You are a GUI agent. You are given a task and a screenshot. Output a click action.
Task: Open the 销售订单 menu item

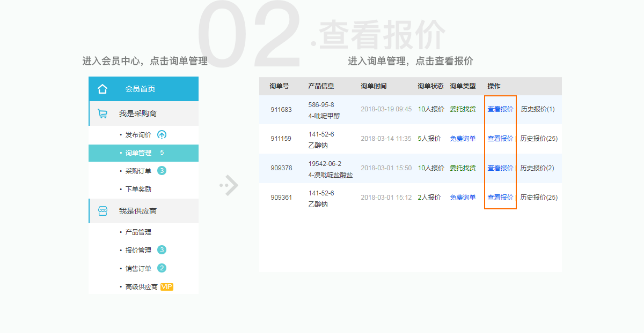138,269
